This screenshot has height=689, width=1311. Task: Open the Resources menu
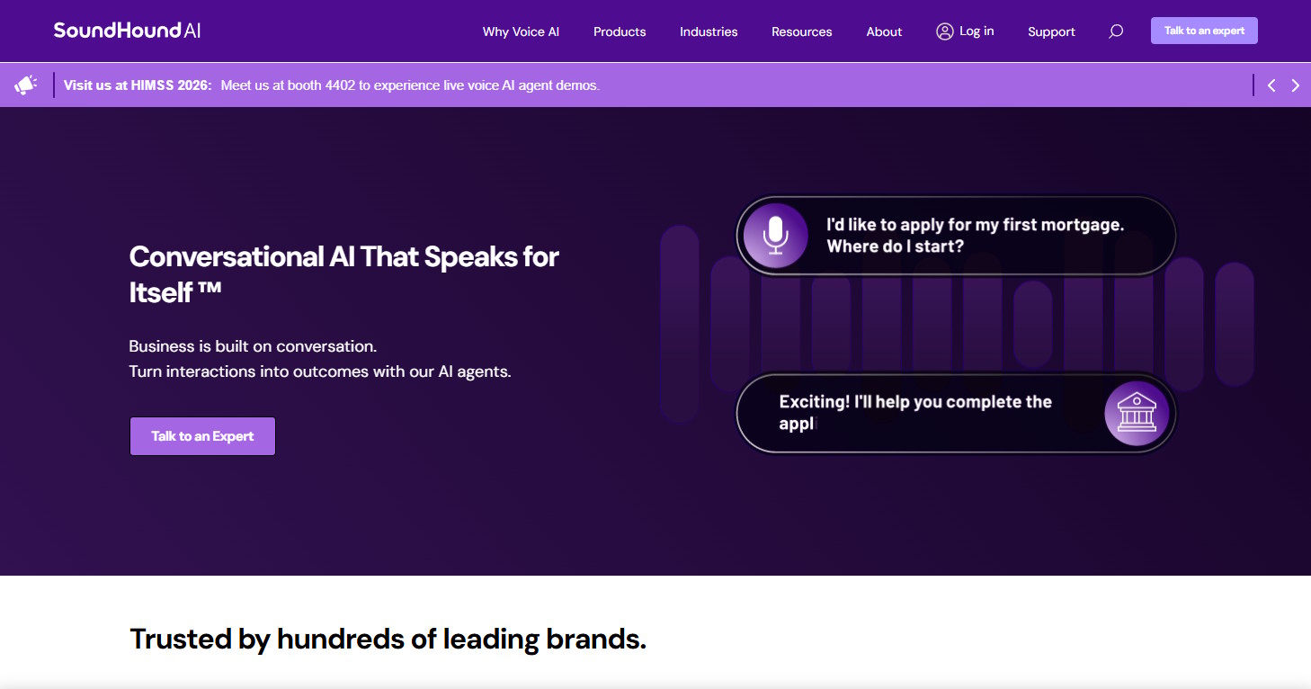(802, 31)
